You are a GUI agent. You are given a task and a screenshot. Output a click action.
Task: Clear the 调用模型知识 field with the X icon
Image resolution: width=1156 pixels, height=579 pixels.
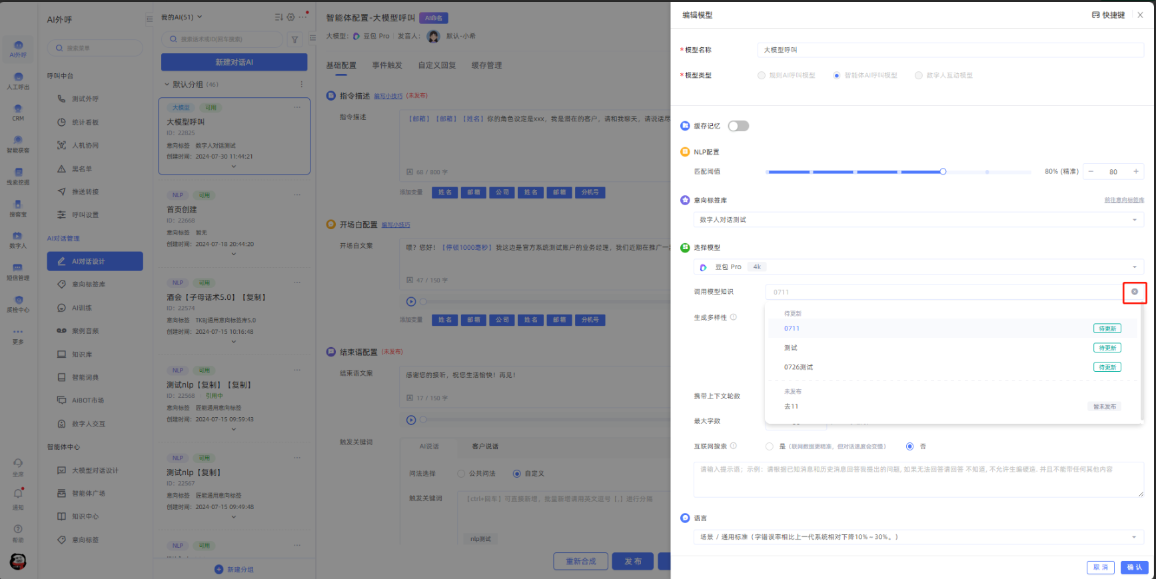click(x=1134, y=292)
